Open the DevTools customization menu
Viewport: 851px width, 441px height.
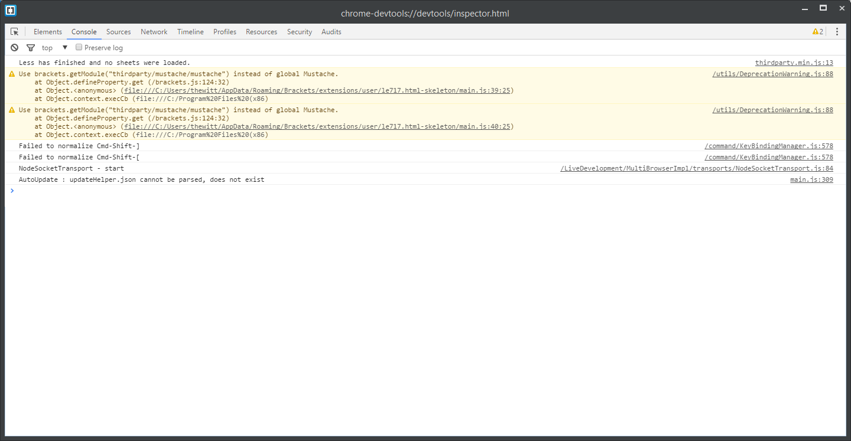(837, 31)
